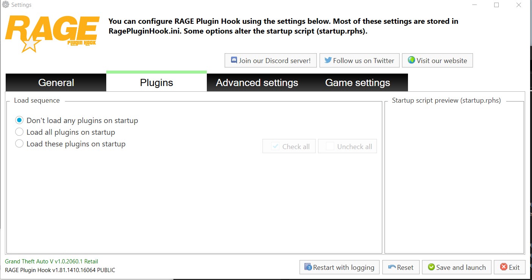Switch to the General tab
The width and height of the screenshot is (532, 280).
click(x=56, y=83)
